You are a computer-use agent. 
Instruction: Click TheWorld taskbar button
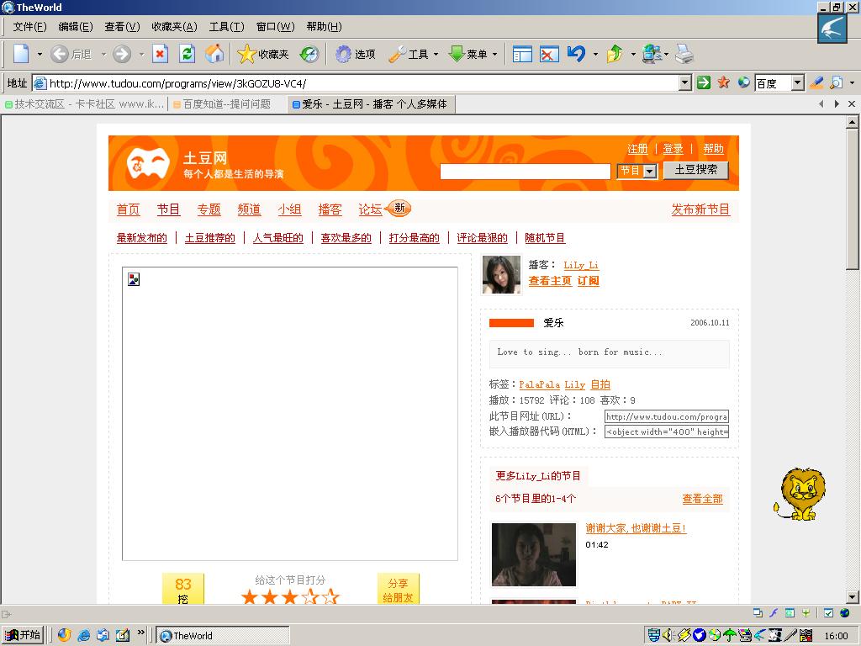click(223, 635)
